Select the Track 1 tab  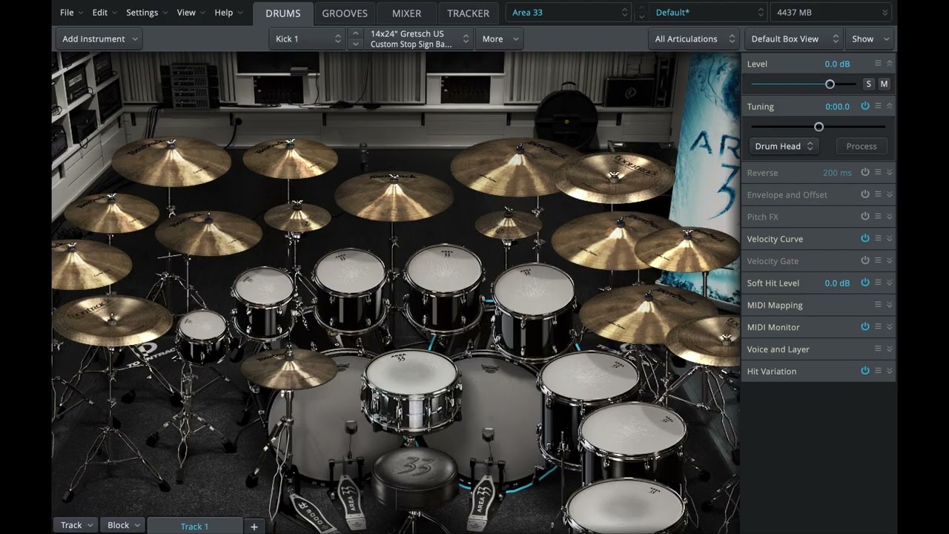(194, 527)
